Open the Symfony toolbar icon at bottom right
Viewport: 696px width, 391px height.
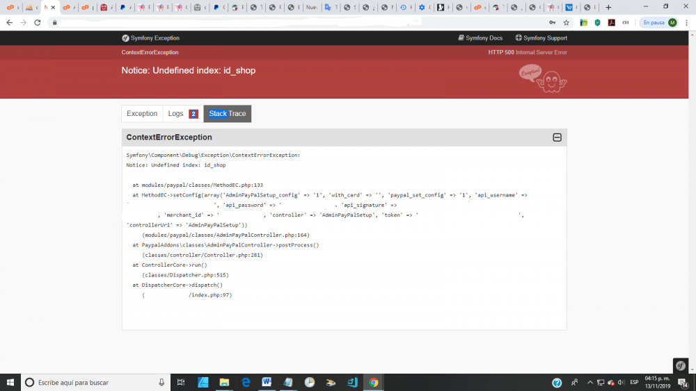681,366
